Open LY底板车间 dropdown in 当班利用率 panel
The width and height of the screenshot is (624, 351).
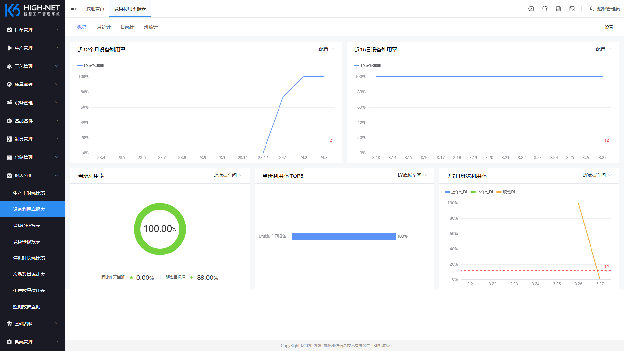(x=228, y=175)
